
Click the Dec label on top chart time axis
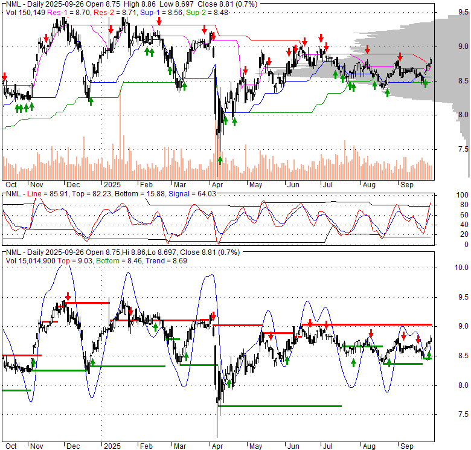[x=73, y=185]
